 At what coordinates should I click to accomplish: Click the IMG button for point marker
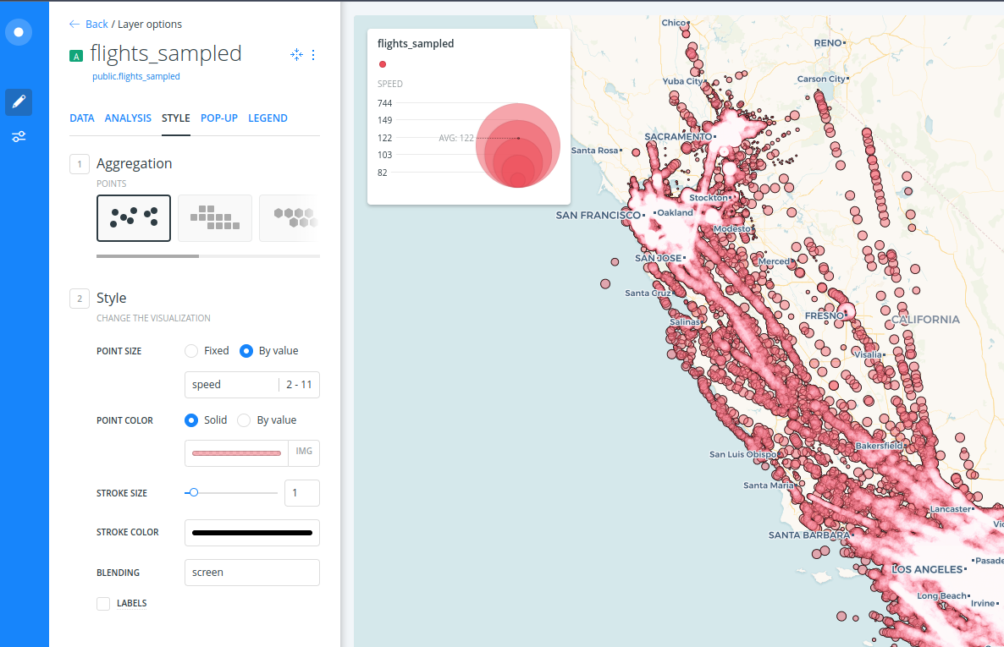pos(304,452)
